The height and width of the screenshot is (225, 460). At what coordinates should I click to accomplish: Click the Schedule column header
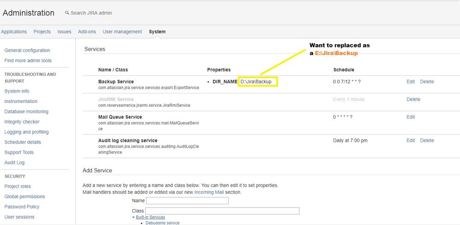coord(344,70)
